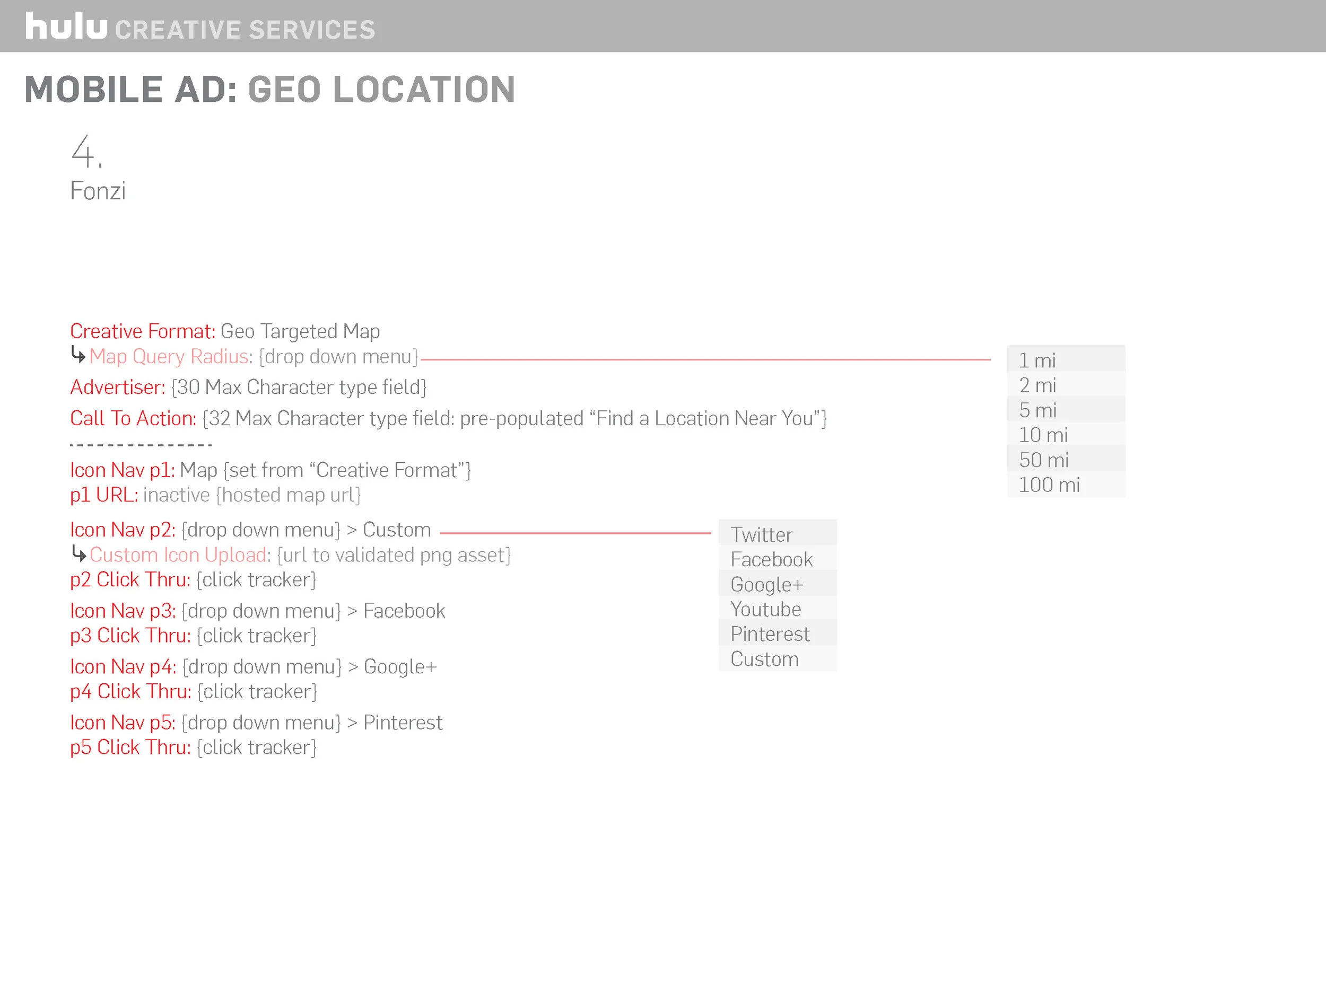
Task: Click the arrow icon before Custom Icon Upload
Action: (78, 553)
